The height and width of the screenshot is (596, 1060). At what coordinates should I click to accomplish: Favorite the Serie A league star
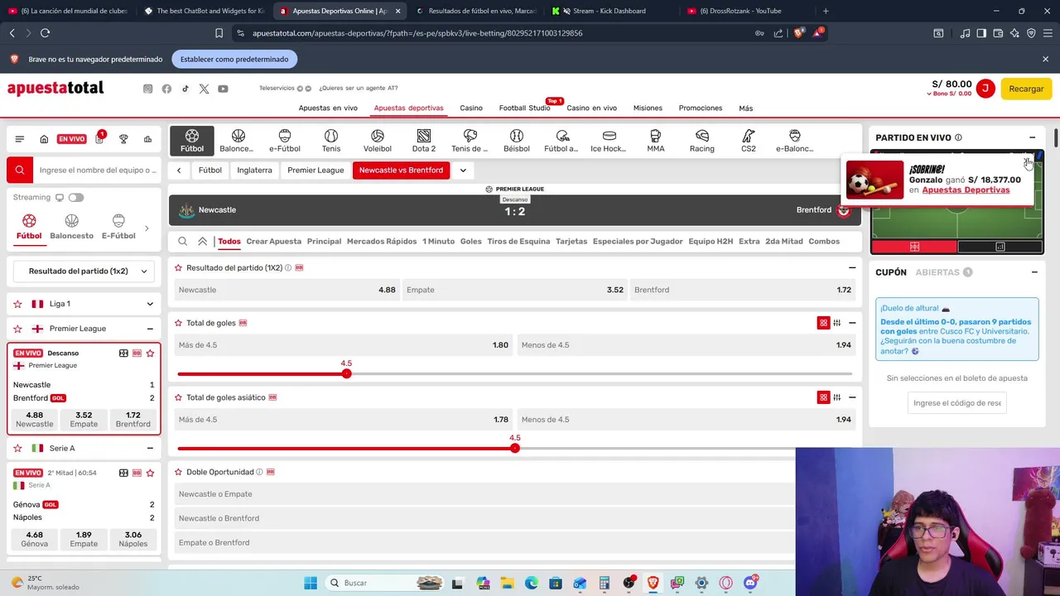tap(17, 448)
